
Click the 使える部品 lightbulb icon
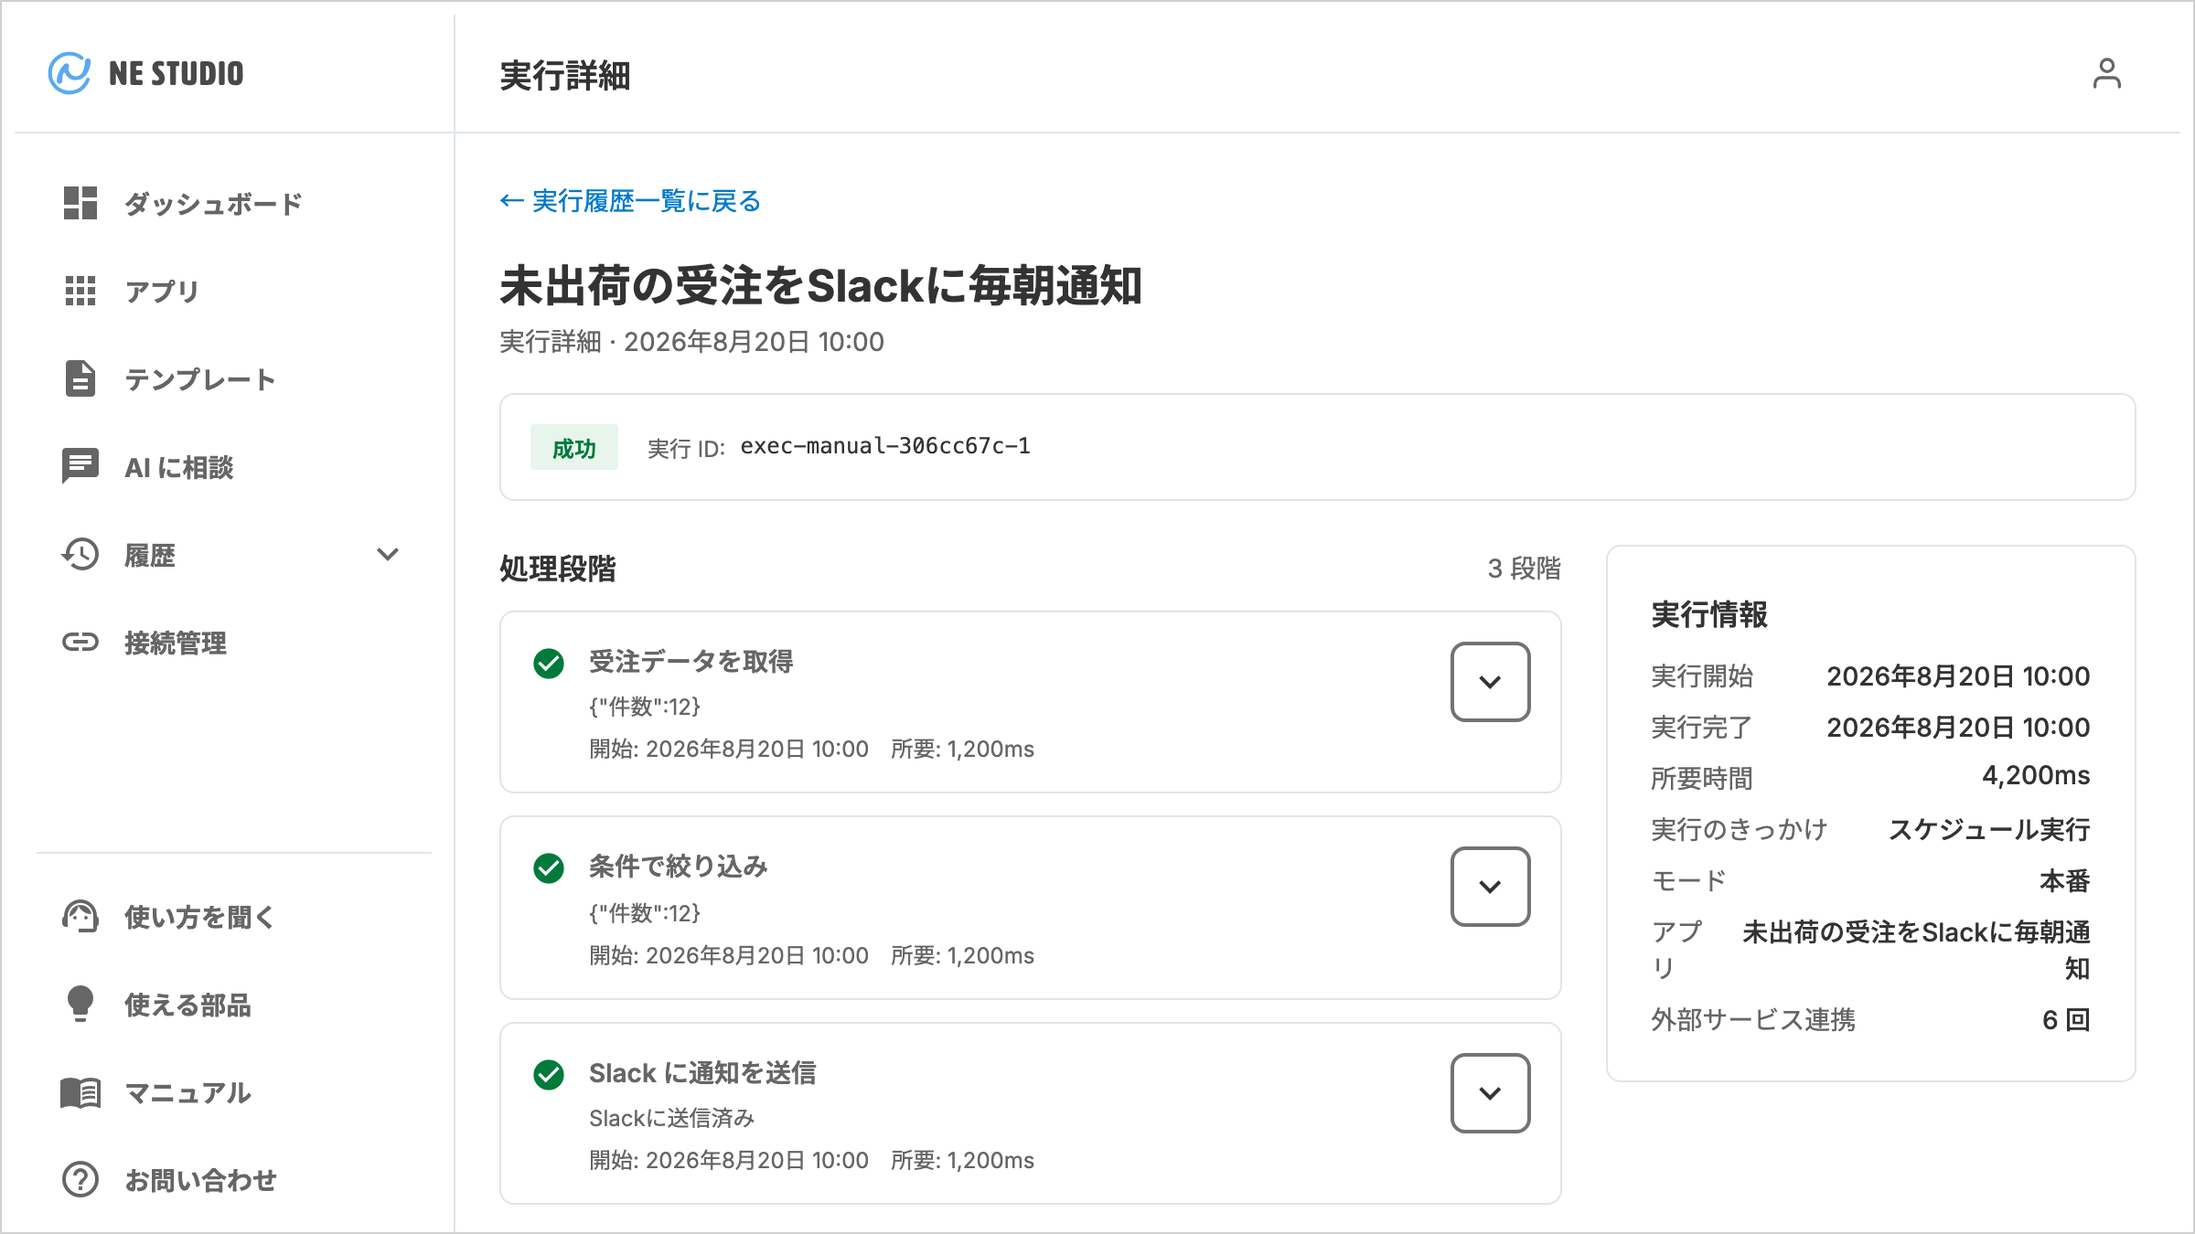click(x=80, y=1004)
